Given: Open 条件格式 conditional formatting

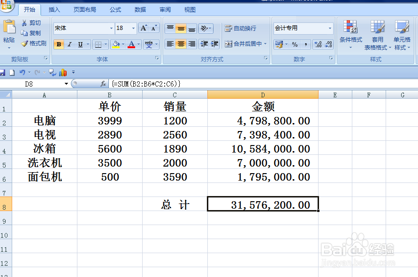Looking at the screenshot, I should click(x=350, y=35).
